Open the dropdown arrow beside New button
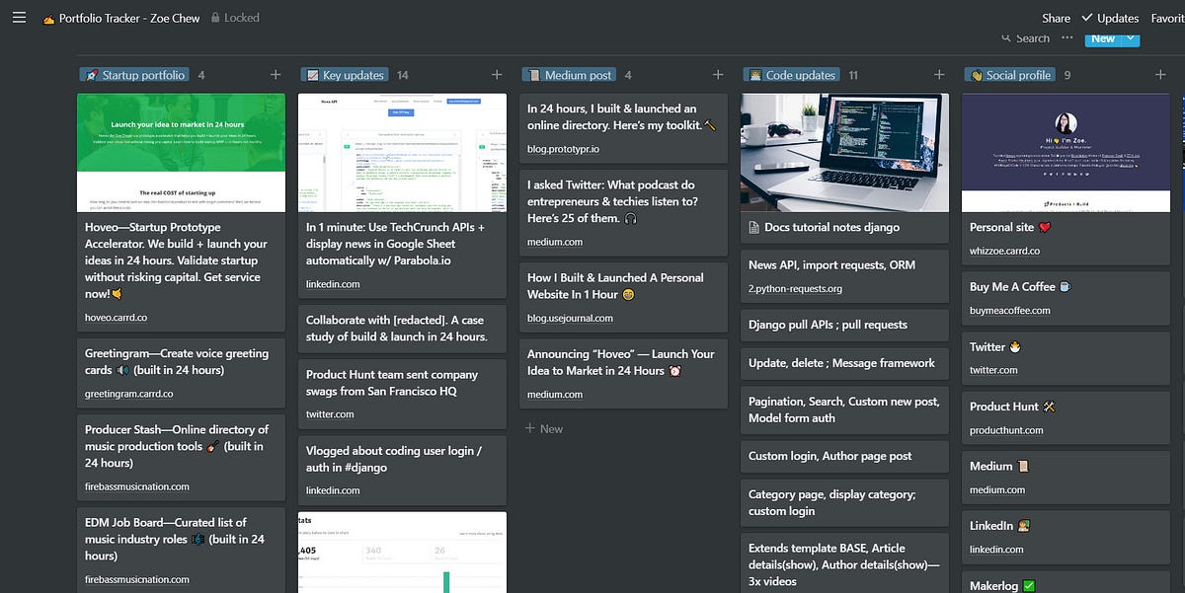The height and width of the screenshot is (593, 1185). coord(1131,38)
